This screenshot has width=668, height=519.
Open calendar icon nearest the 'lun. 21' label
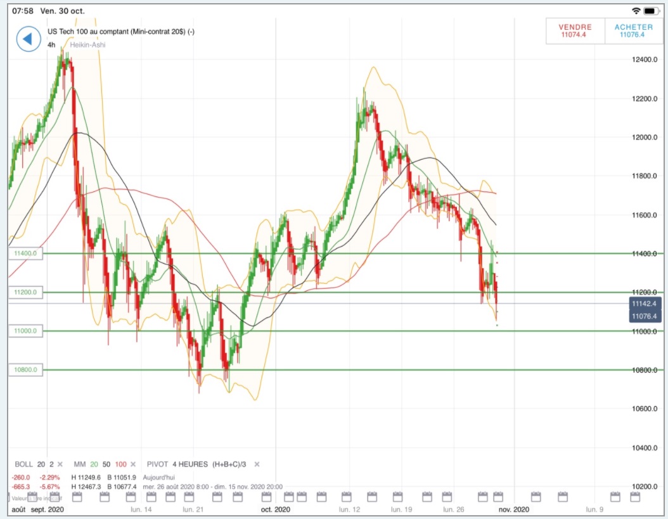pyautogui.click(x=189, y=497)
